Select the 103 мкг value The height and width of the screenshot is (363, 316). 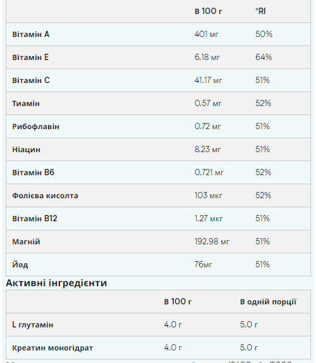click(209, 195)
